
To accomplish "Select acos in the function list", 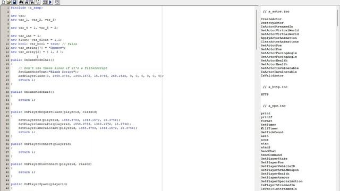I will pos(265,140).
